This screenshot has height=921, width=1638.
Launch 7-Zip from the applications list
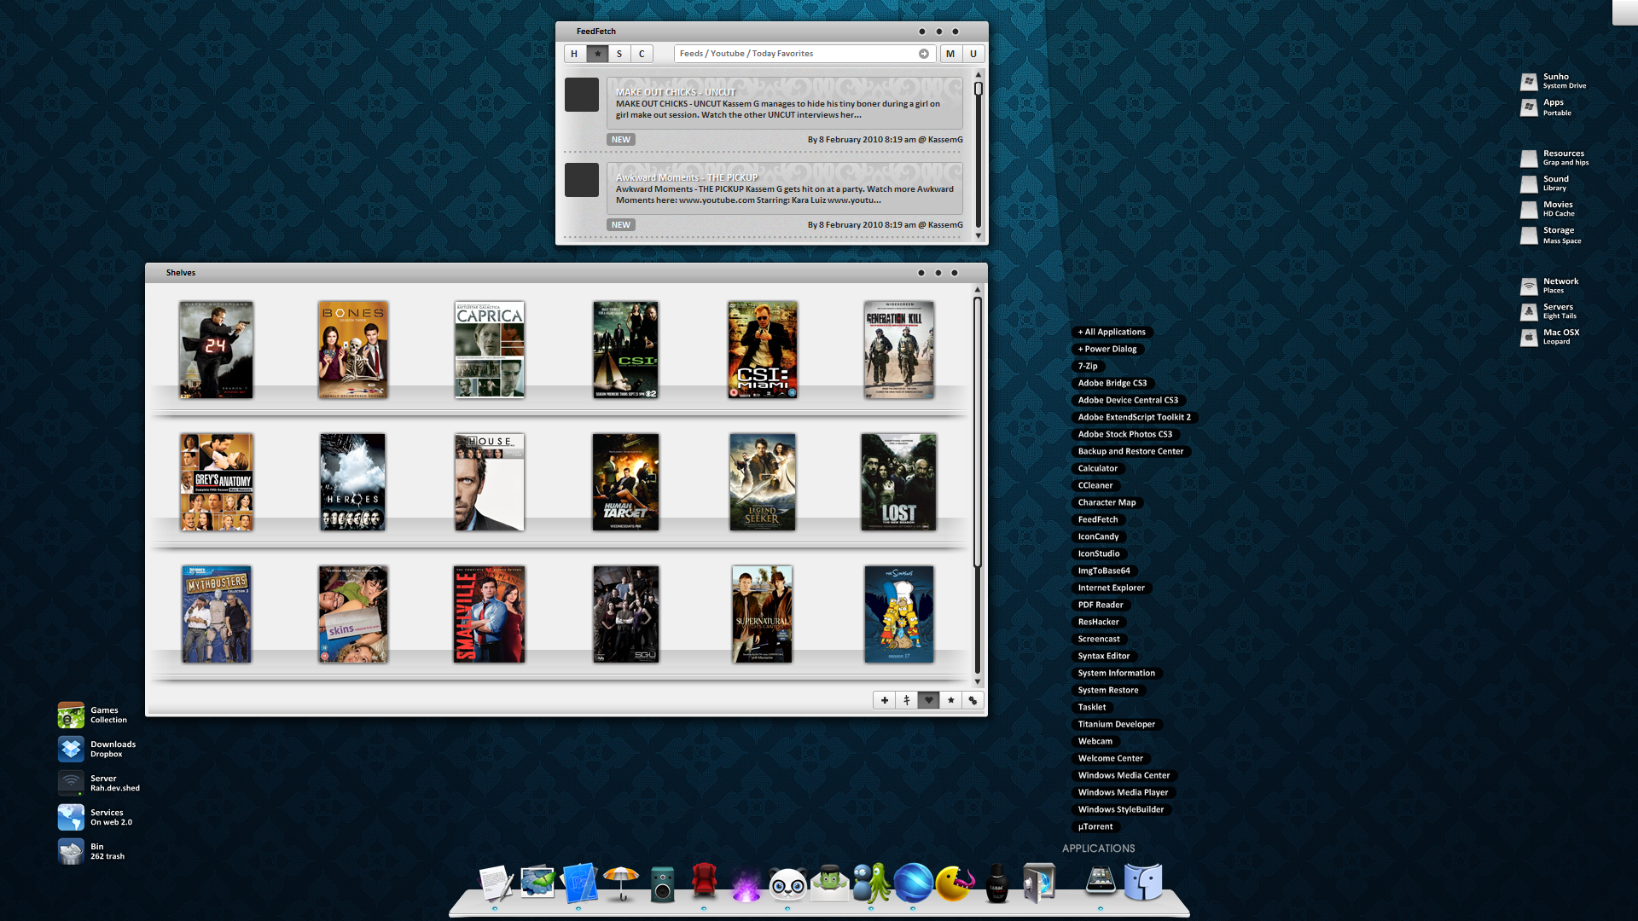point(1088,366)
